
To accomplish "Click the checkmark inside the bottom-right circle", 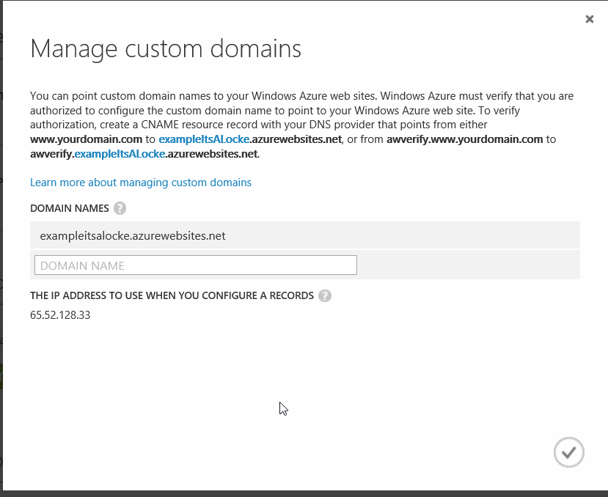I will click(x=568, y=452).
